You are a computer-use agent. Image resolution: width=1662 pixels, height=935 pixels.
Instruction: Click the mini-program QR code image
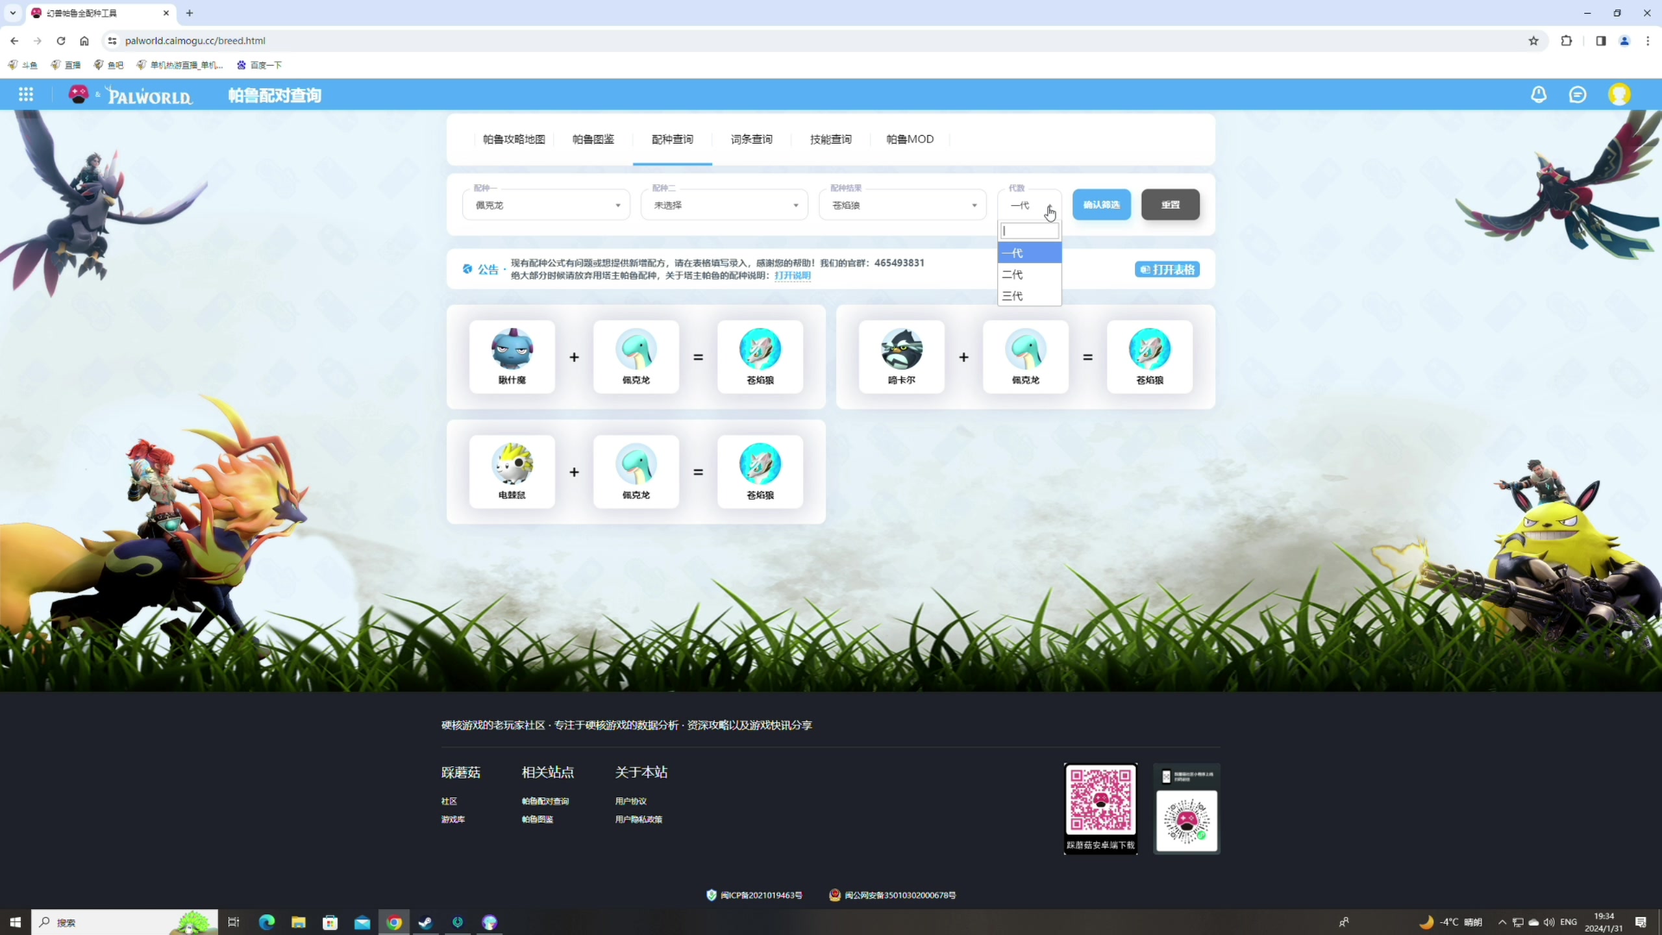point(1187,808)
